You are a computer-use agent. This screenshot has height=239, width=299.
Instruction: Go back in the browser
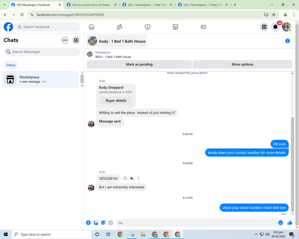coord(5,15)
